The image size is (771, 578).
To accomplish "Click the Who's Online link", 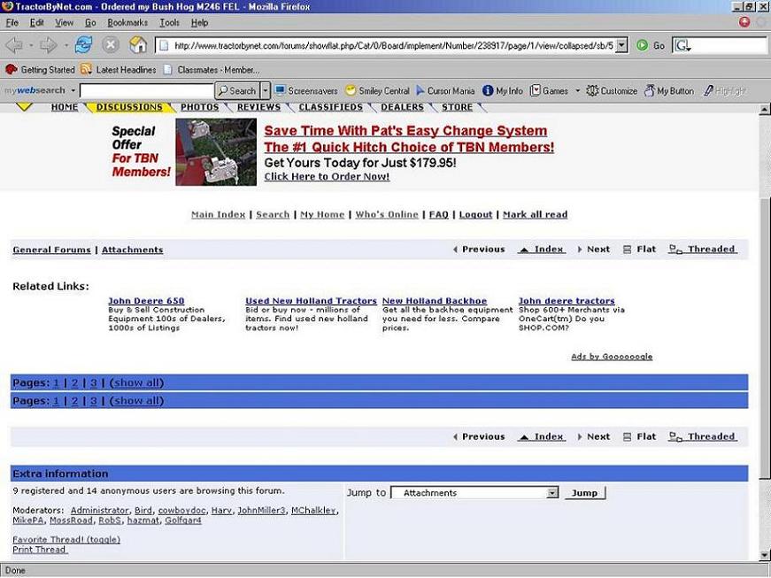I will [387, 215].
